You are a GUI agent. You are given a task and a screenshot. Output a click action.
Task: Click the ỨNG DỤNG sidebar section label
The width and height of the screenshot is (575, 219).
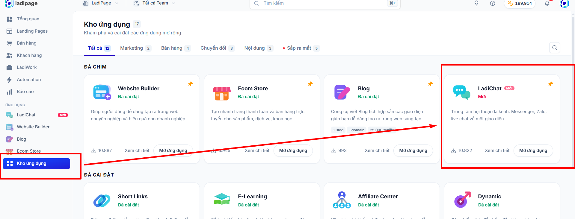pos(15,105)
